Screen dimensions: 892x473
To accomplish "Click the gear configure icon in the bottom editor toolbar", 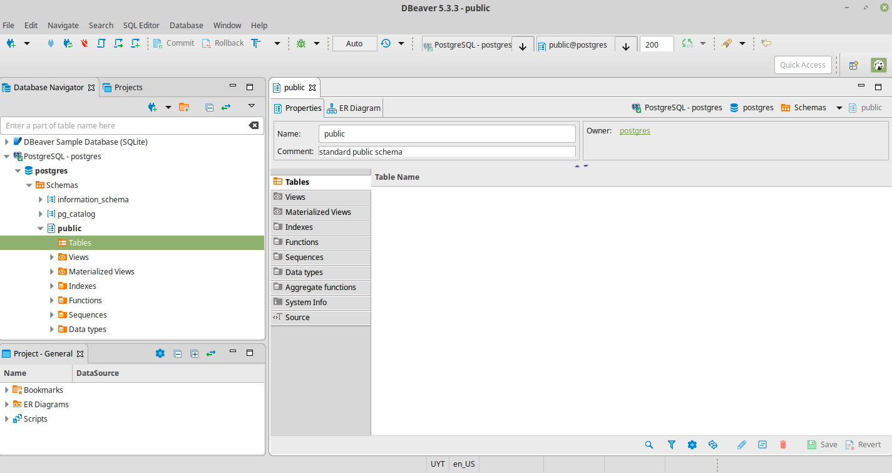I will coord(692,445).
